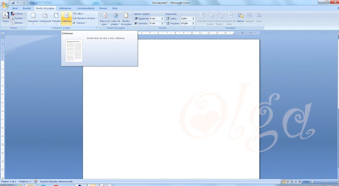Click the Palabras word count indicator

click(25, 181)
